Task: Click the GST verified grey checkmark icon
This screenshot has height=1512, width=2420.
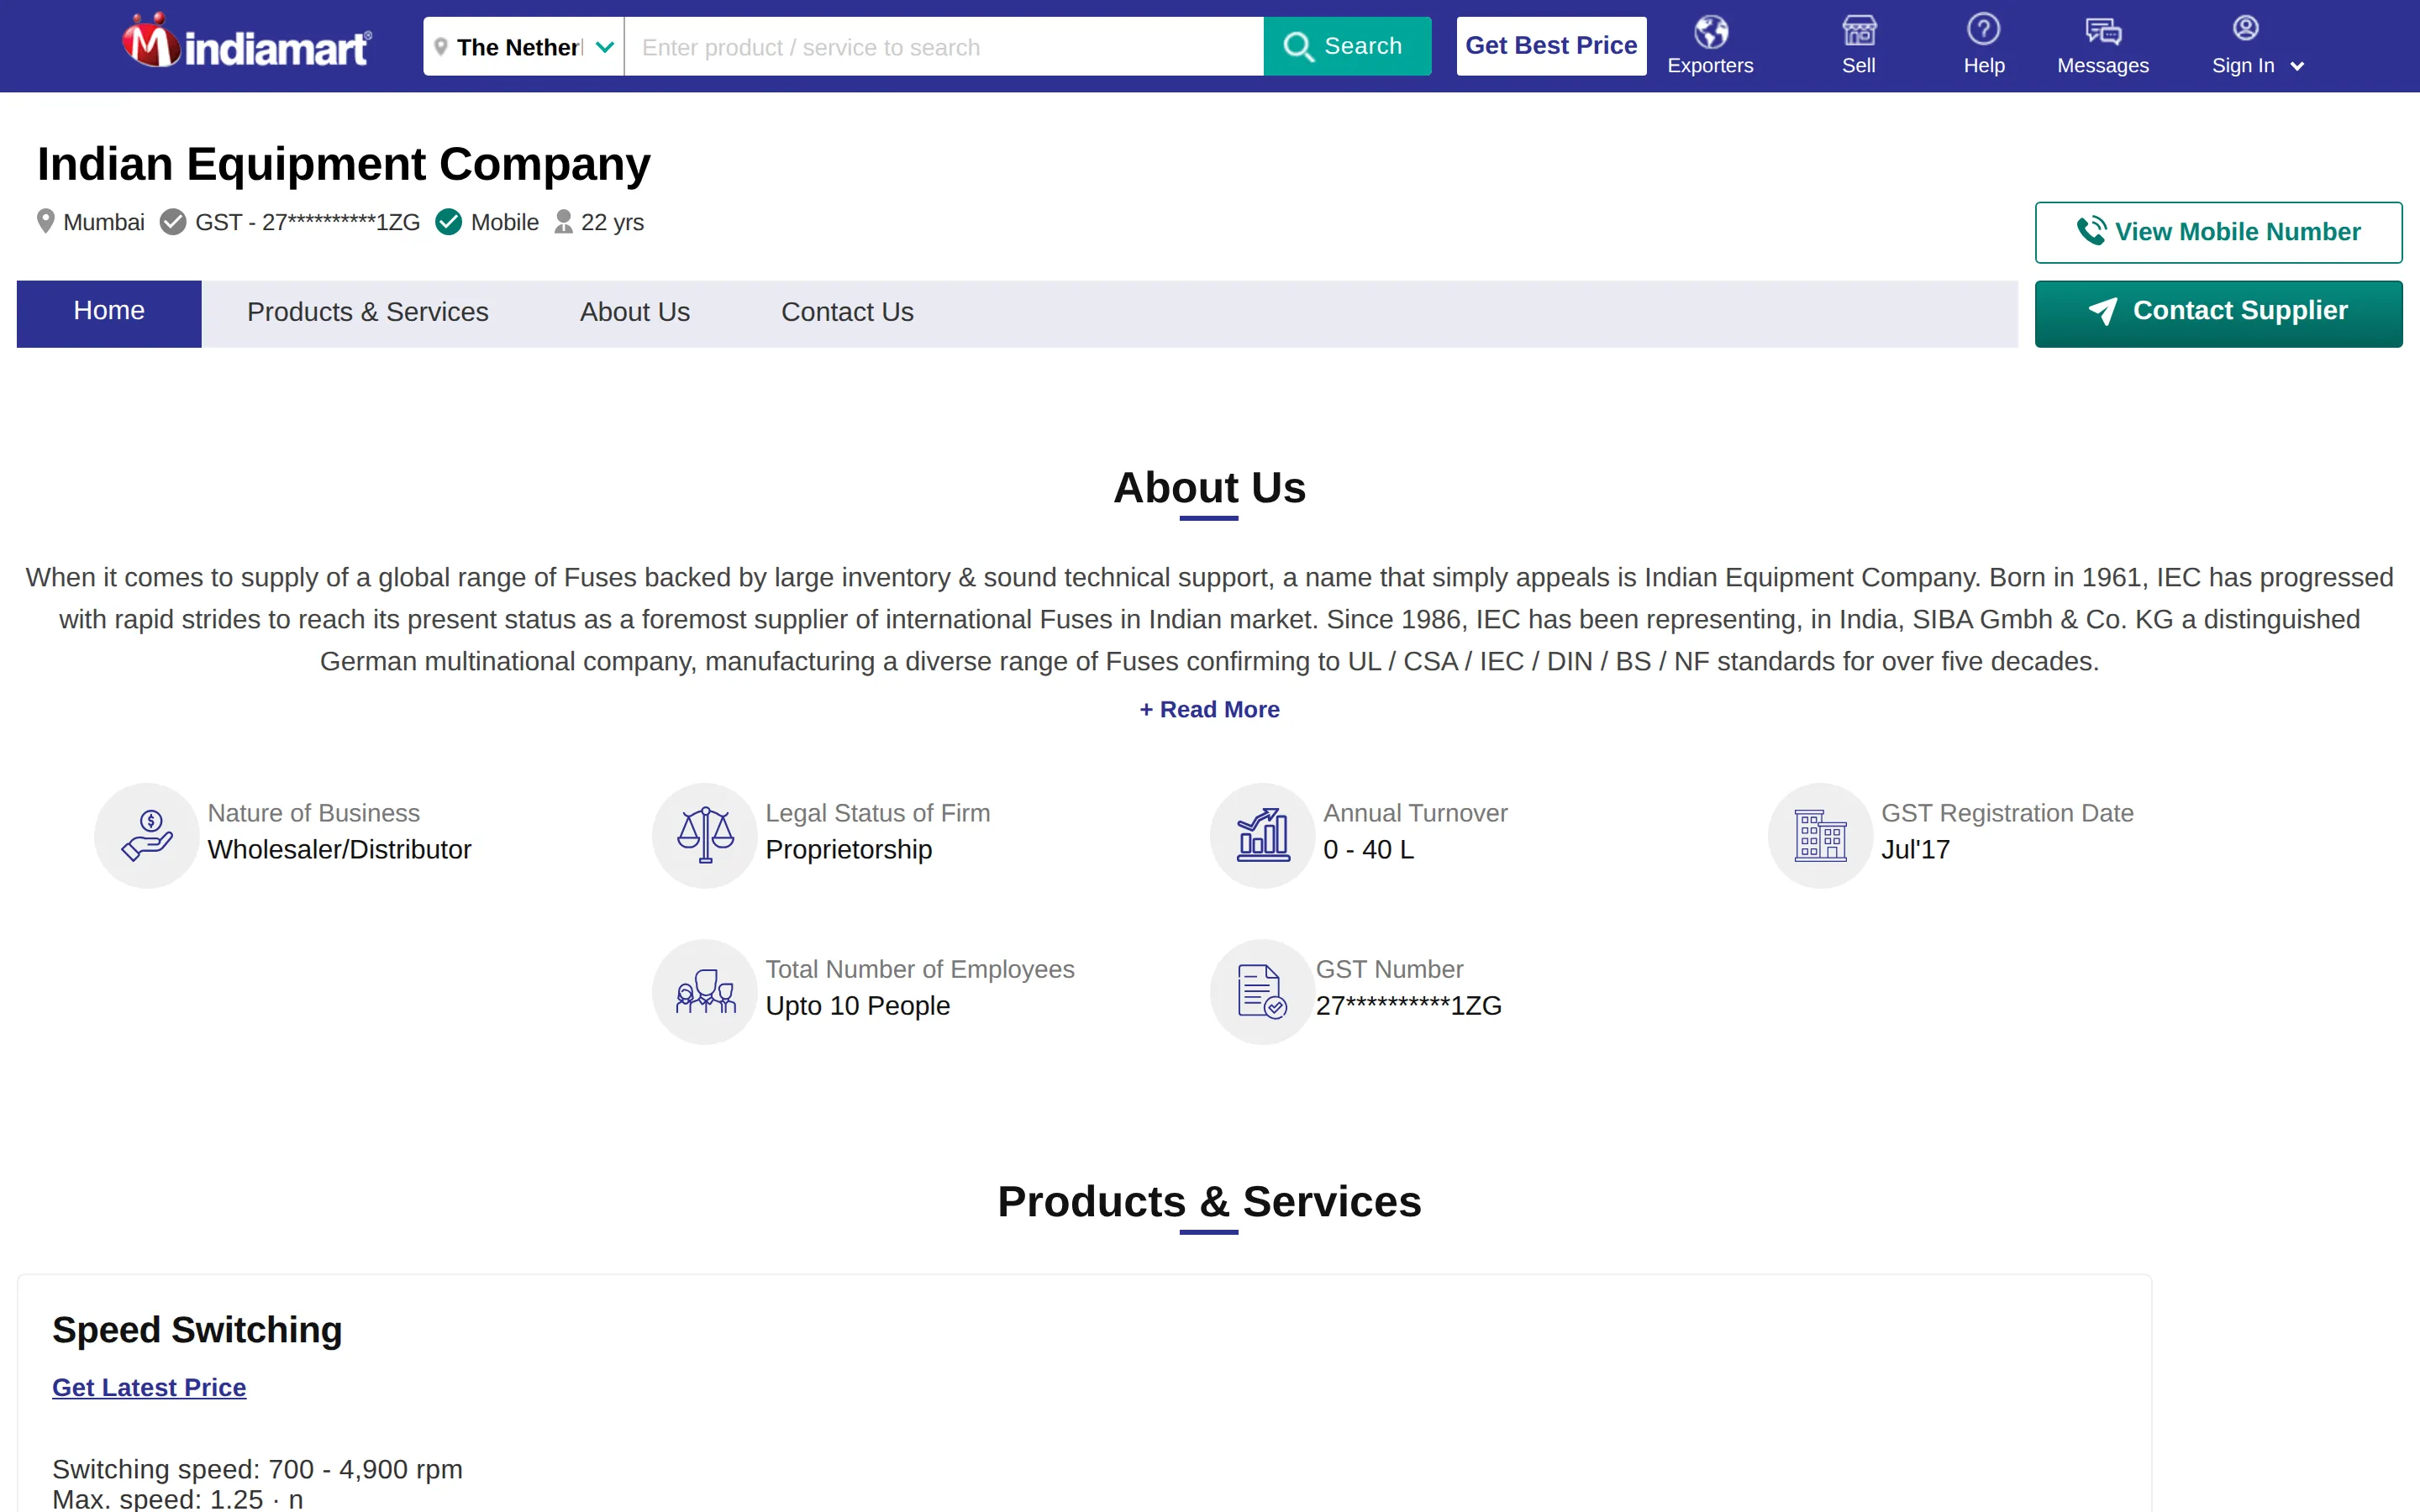Action: tap(173, 222)
